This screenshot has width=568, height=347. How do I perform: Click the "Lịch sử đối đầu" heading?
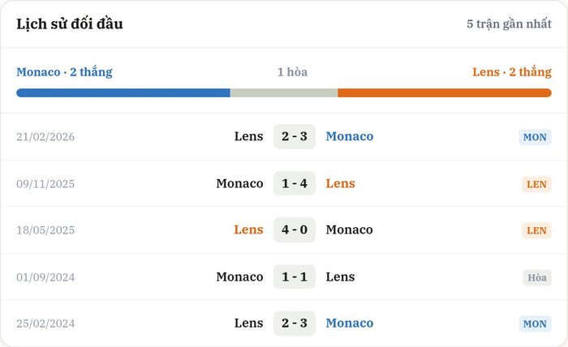pyautogui.click(x=70, y=24)
